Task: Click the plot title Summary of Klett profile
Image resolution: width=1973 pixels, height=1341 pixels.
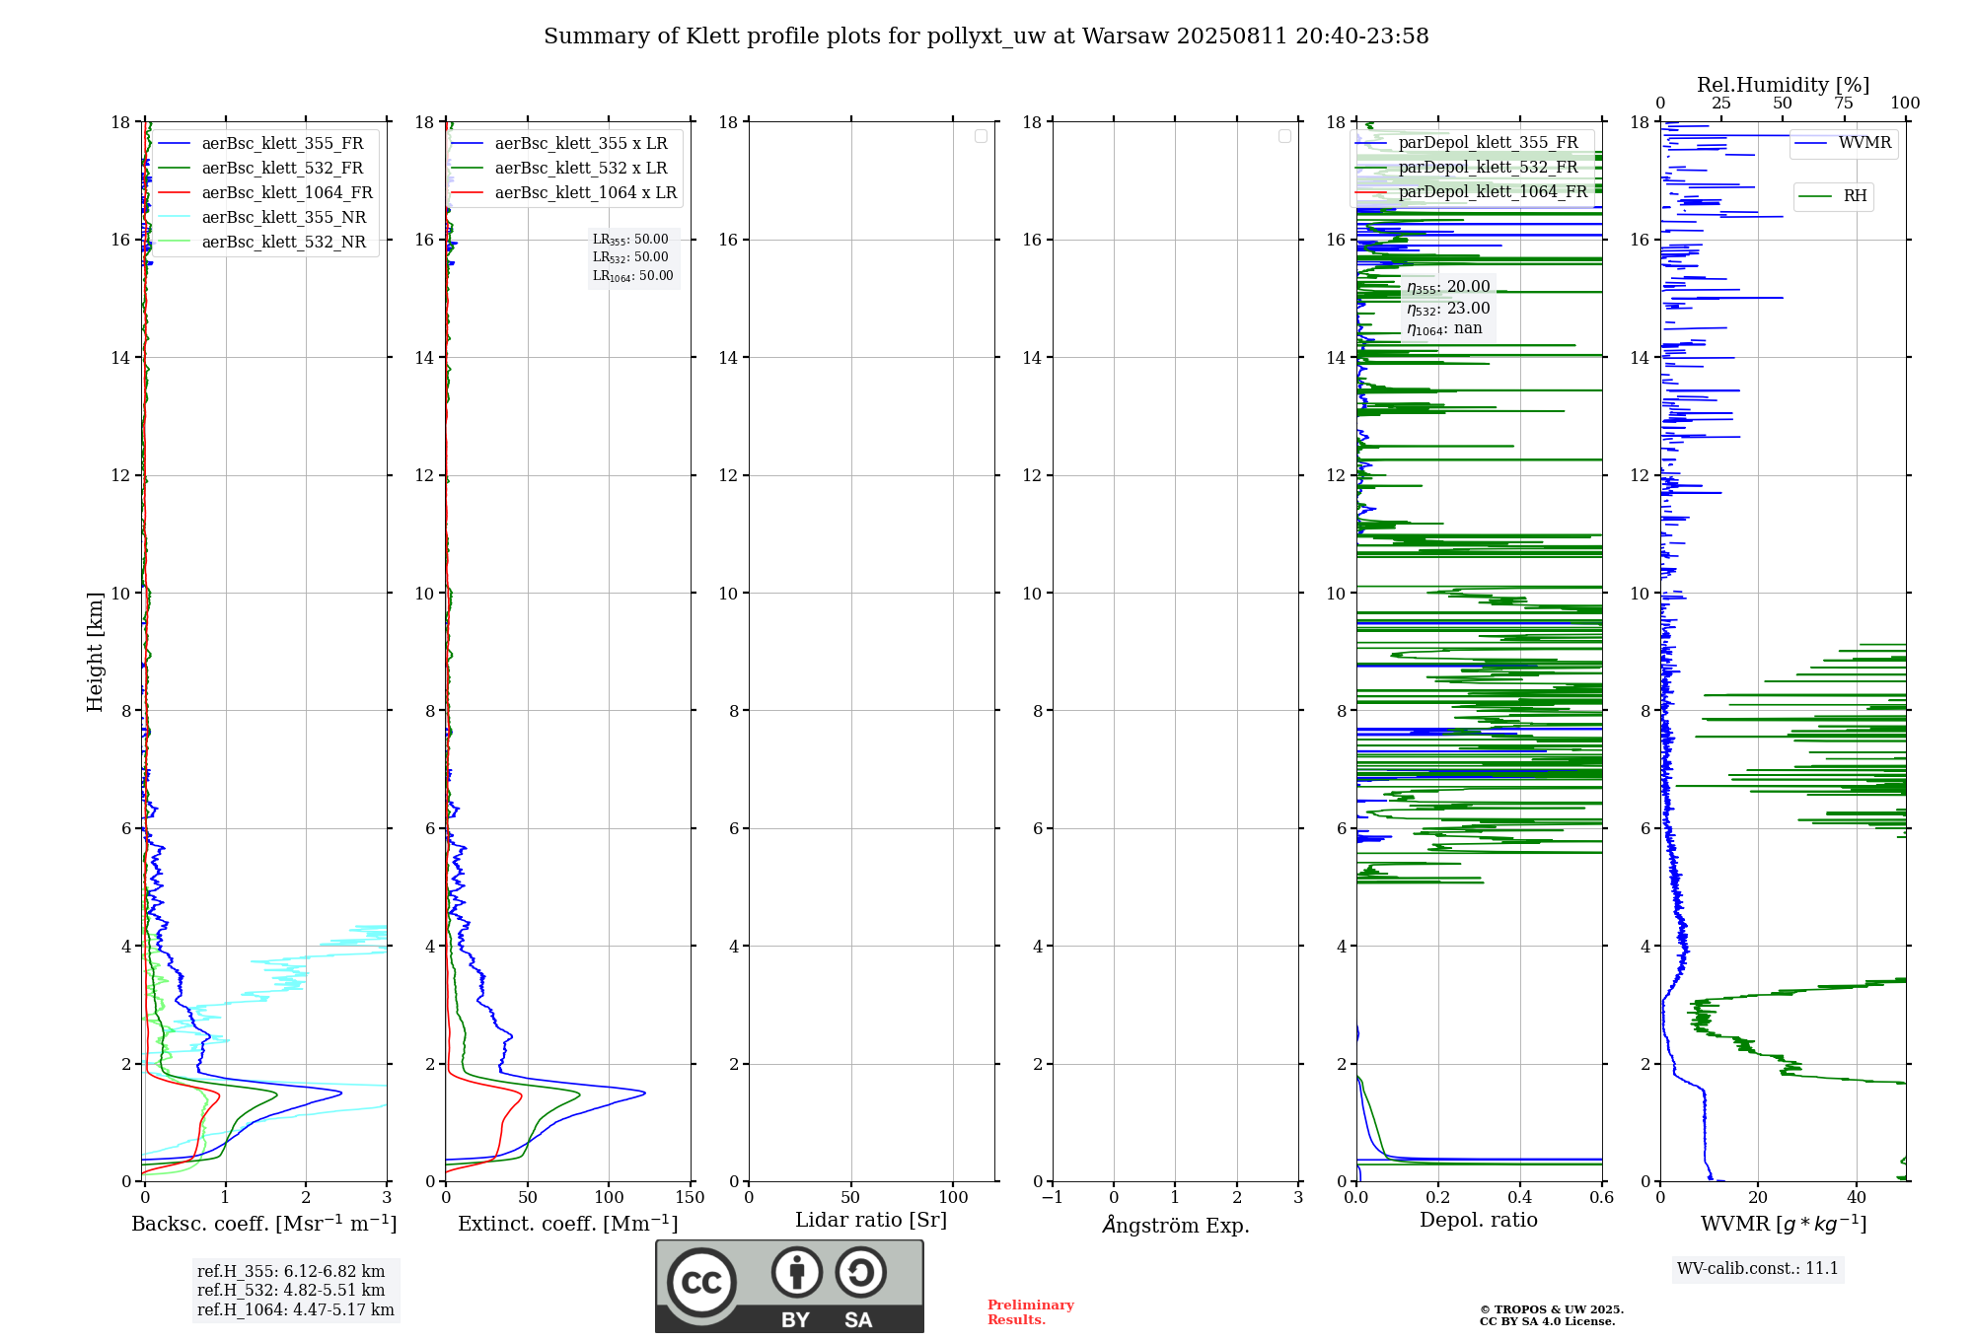Action: click(x=986, y=36)
